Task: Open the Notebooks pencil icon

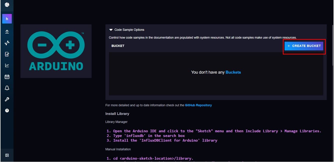Action: point(7,54)
